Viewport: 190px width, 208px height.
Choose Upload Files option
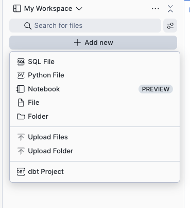tap(95, 137)
